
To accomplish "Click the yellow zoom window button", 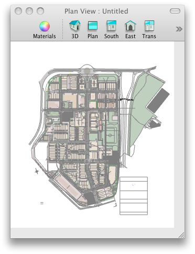I will click(x=29, y=11).
